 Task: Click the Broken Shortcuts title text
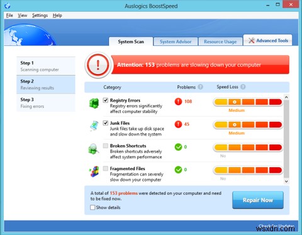click(x=128, y=146)
